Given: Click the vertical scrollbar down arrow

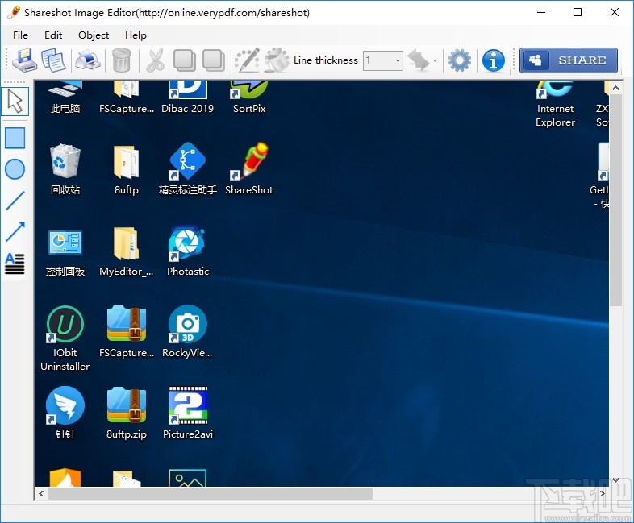Looking at the screenshot, I should pyautogui.click(x=615, y=480).
